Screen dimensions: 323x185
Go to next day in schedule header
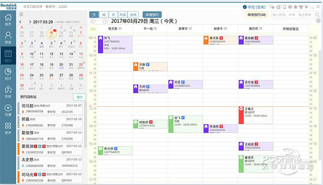pyautogui.click(x=105, y=21)
